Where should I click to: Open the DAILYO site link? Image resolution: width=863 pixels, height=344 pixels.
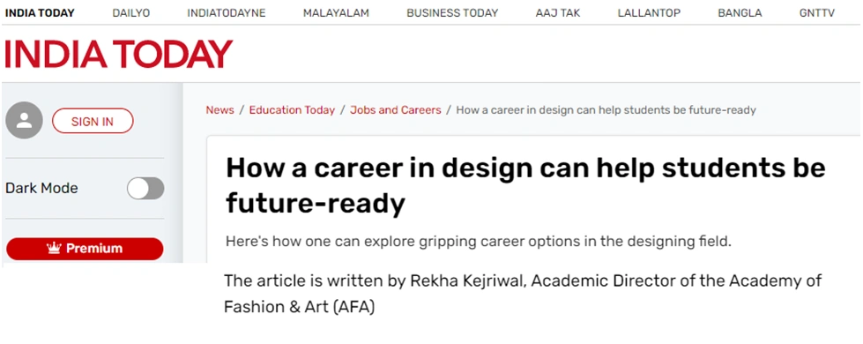tap(131, 13)
